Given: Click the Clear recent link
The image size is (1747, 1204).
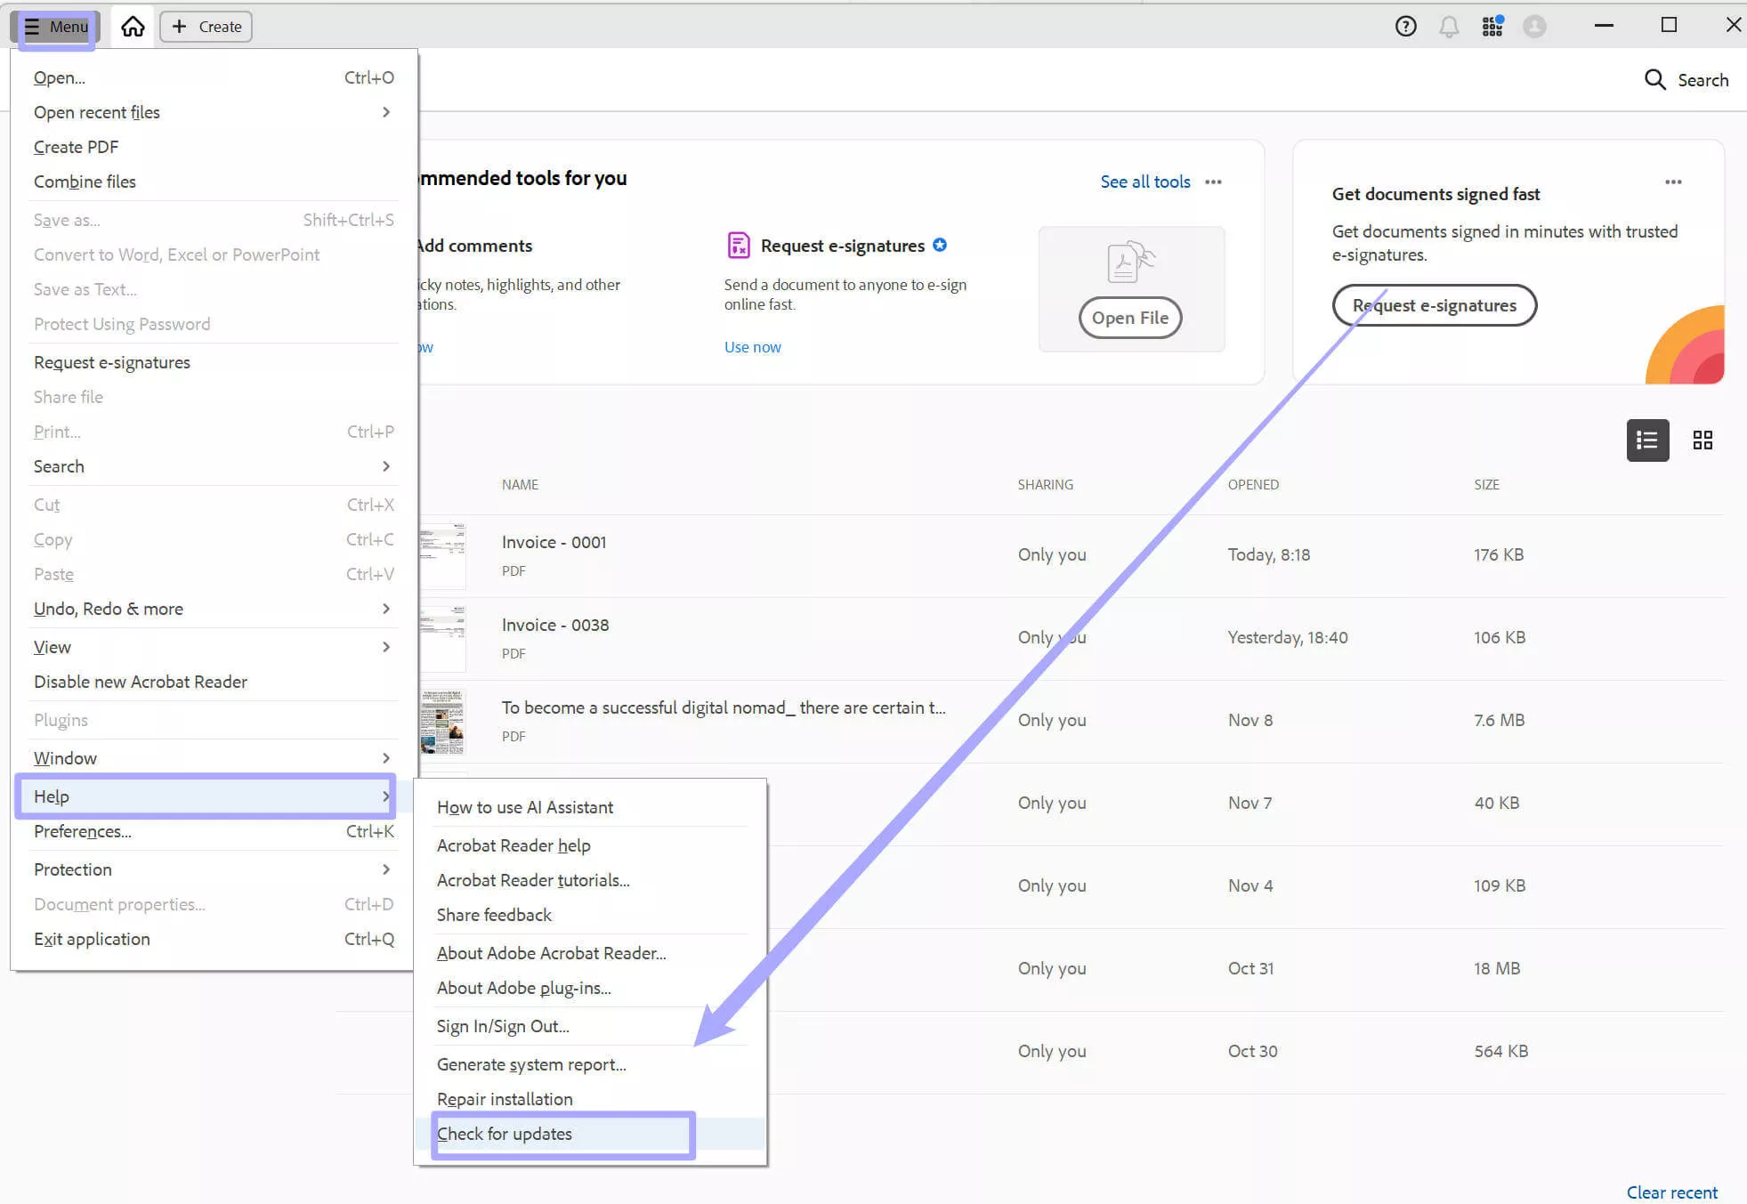Looking at the screenshot, I should pos(1671,1192).
